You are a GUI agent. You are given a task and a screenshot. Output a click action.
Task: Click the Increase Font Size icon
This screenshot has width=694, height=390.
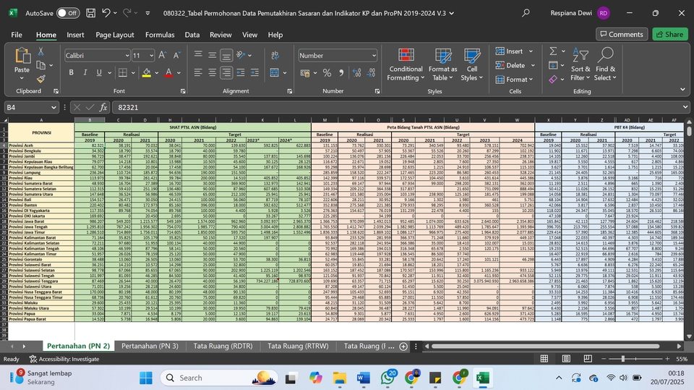click(x=161, y=55)
